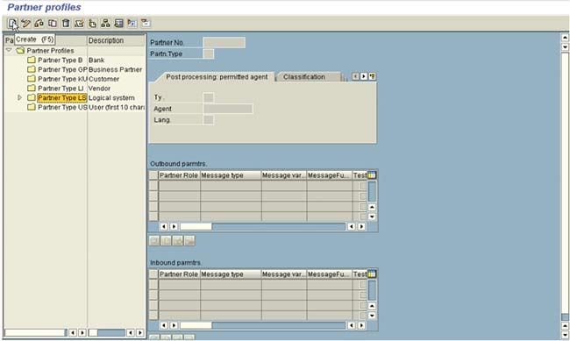Click the Vendor description text
The width and height of the screenshot is (570, 341).
pos(99,89)
